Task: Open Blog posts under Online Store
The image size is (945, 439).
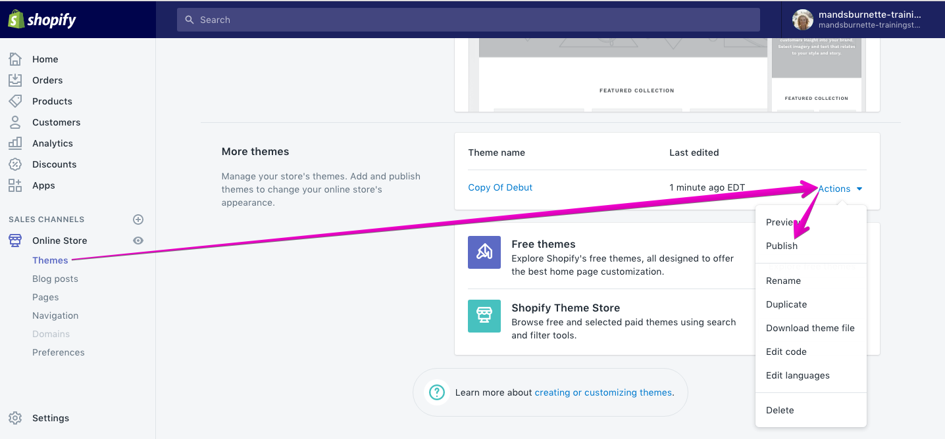Action: tap(55, 279)
